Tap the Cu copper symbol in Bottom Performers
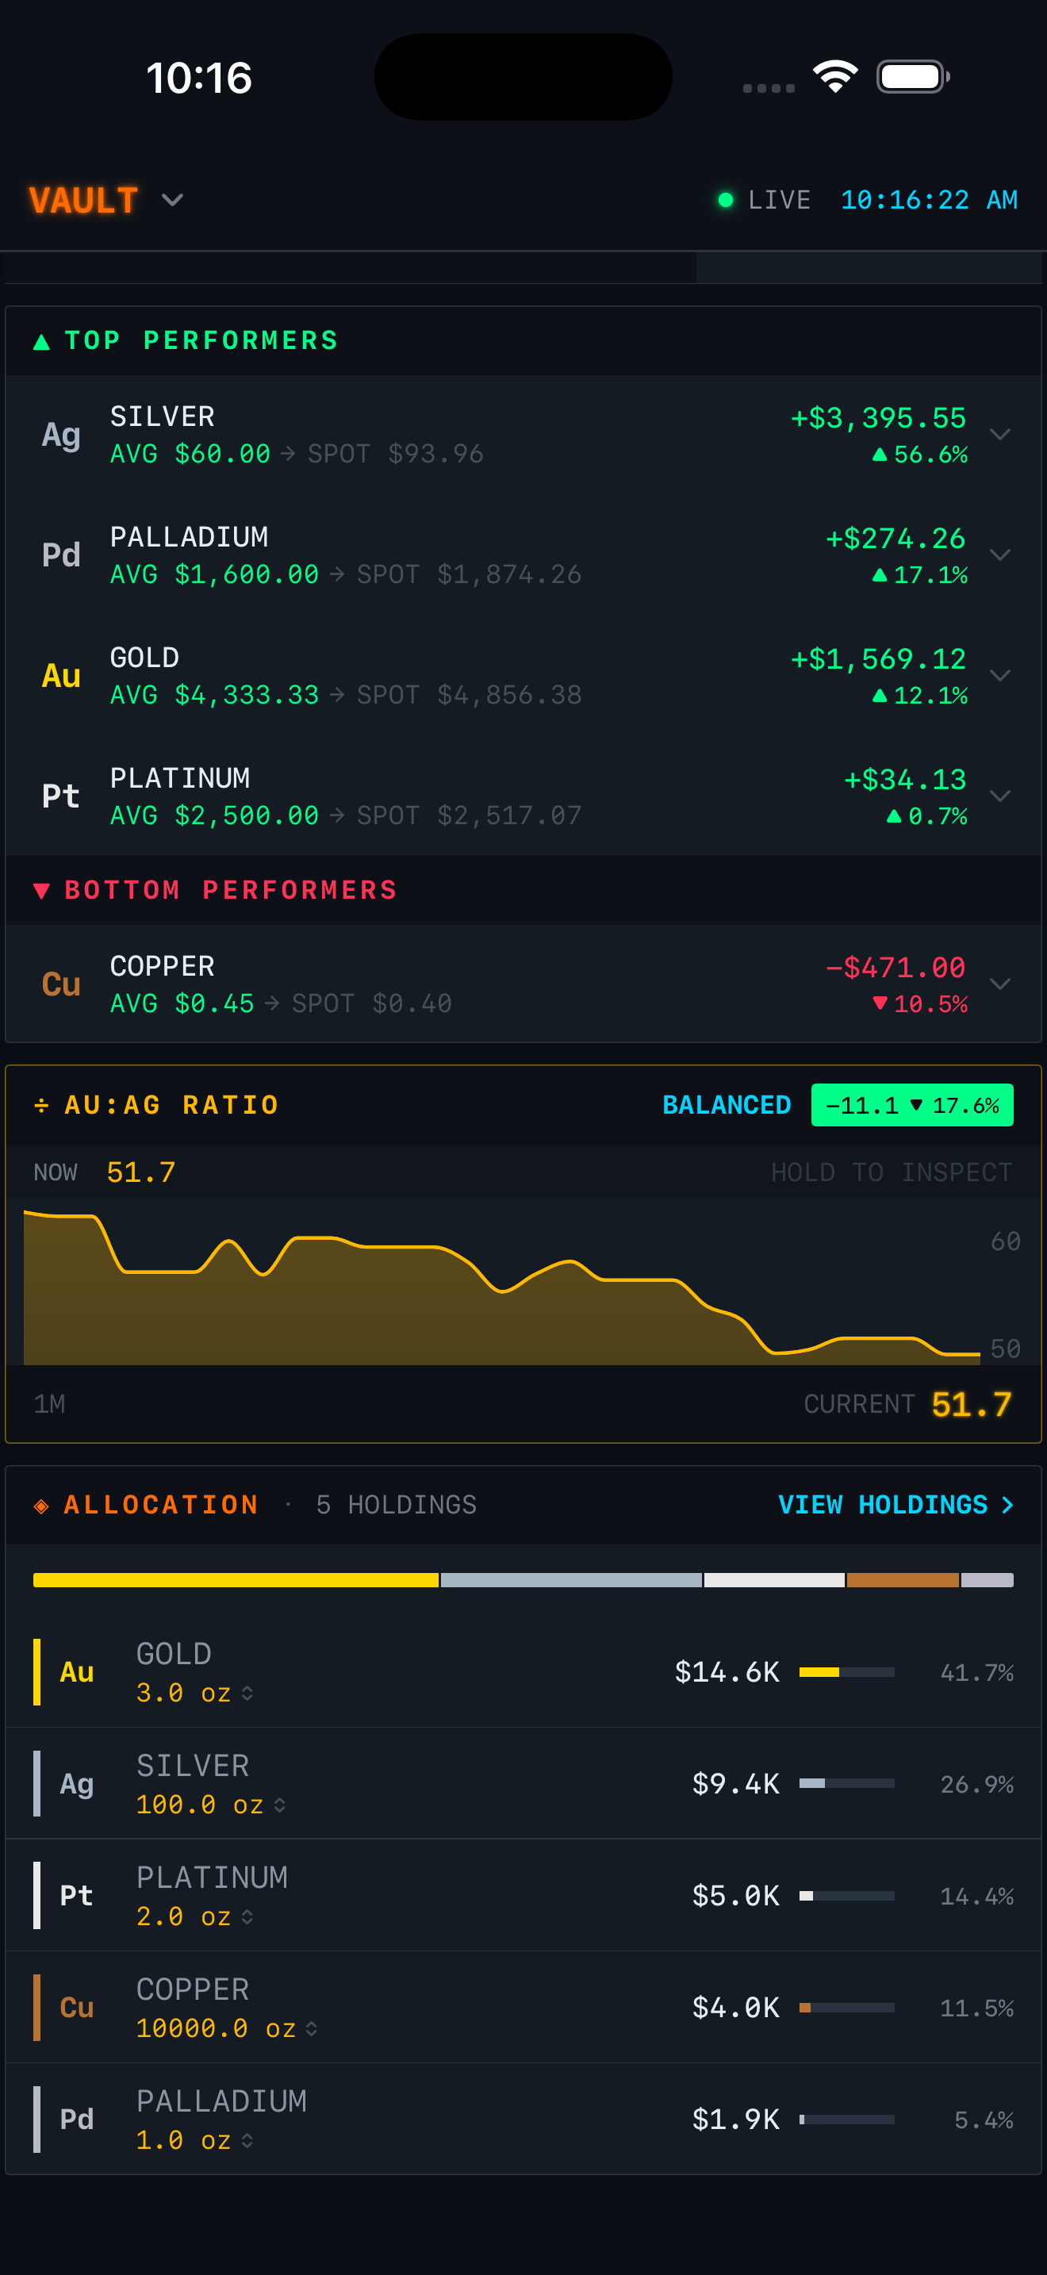The image size is (1047, 2275). point(61,984)
